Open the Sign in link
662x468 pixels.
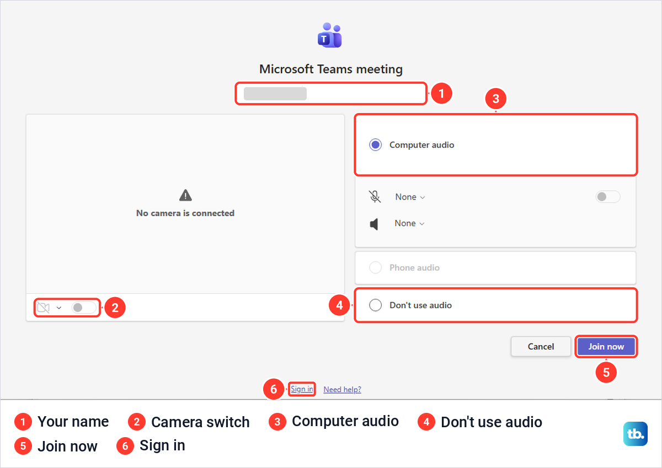302,389
